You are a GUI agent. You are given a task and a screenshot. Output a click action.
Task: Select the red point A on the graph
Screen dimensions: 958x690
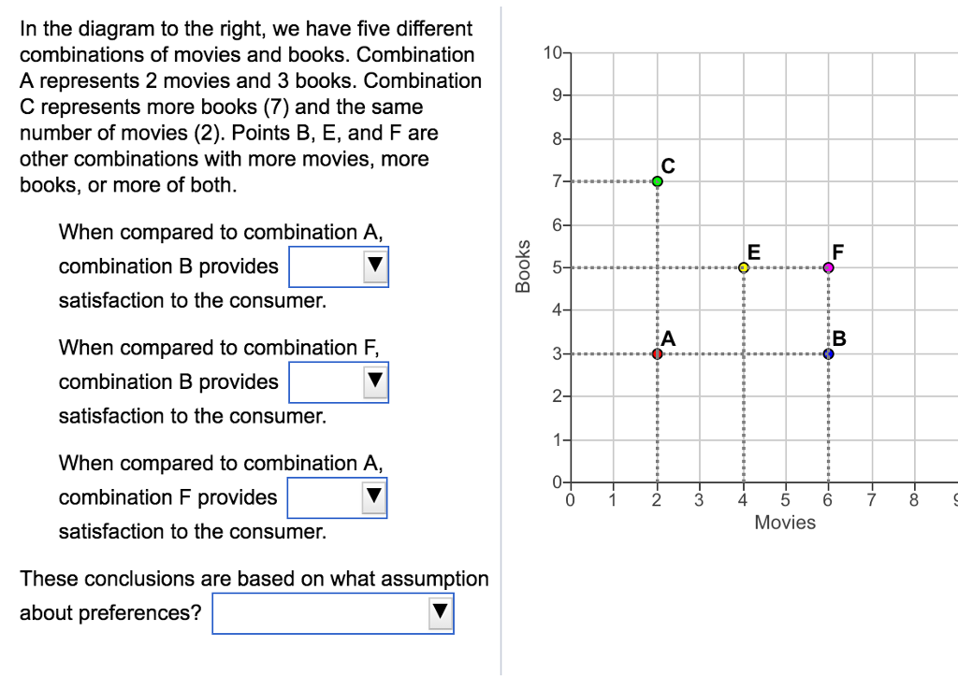point(656,352)
